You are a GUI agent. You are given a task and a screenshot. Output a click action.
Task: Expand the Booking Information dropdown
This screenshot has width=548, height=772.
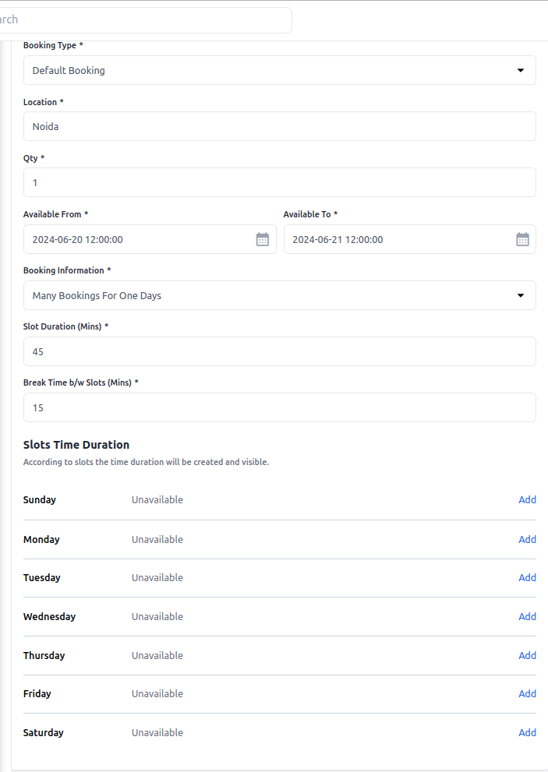(x=279, y=296)
